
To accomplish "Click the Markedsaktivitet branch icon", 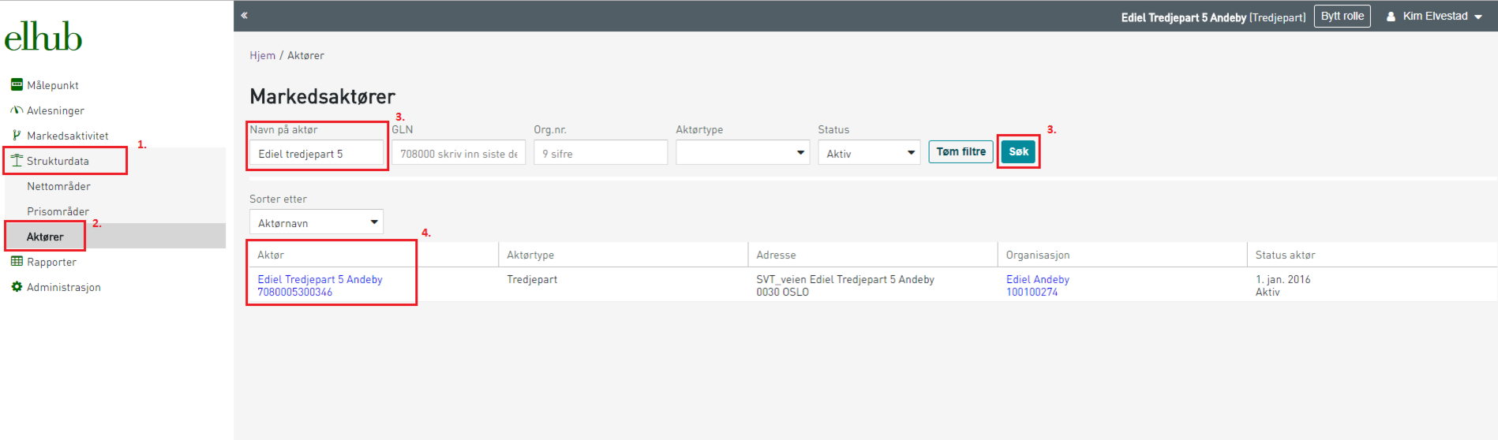I will tap(17, 135).
